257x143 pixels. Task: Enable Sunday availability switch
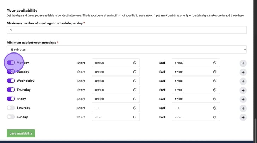(11, 117)
